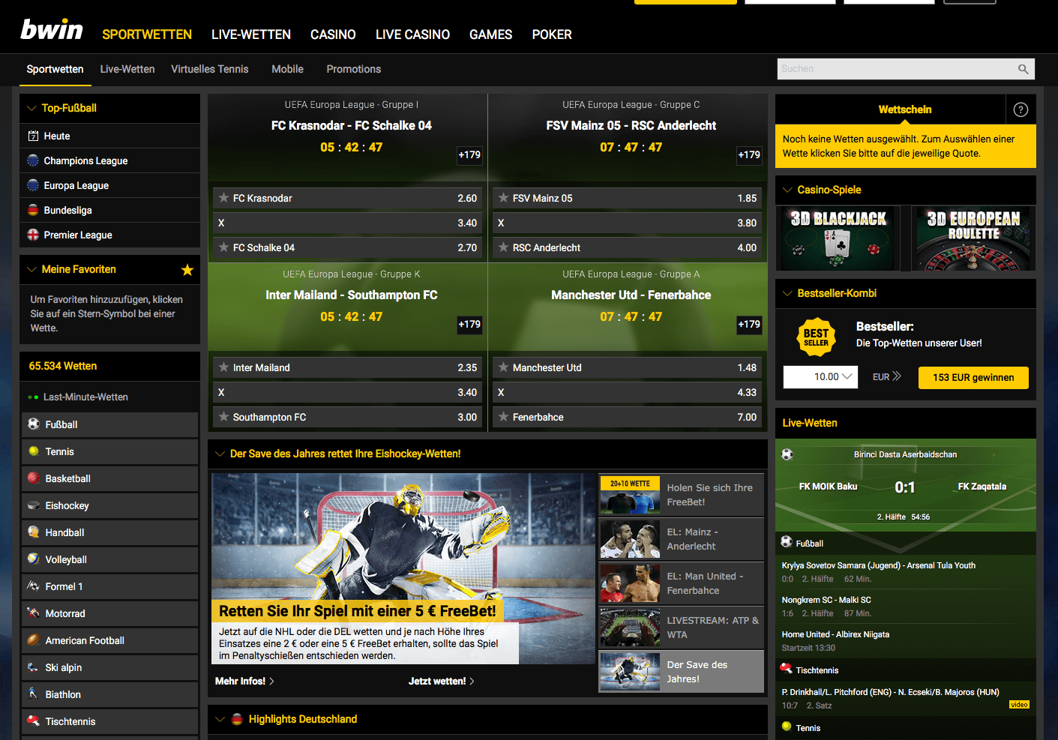Open the POKER main menu
This screenshot has width=1058, height=740.
[x=552, y=34]
